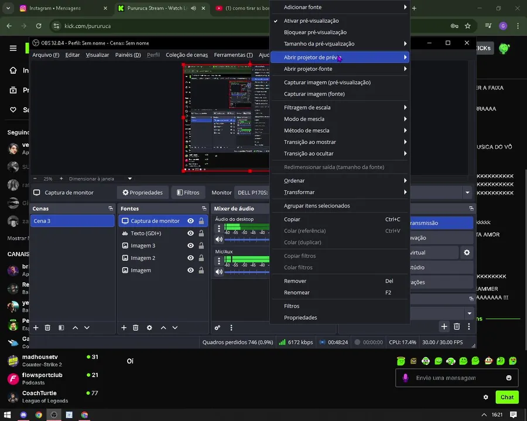Mute the Mic/Aux speaker icon
This screenshot has height=421, width=527.
click(219, 271)
